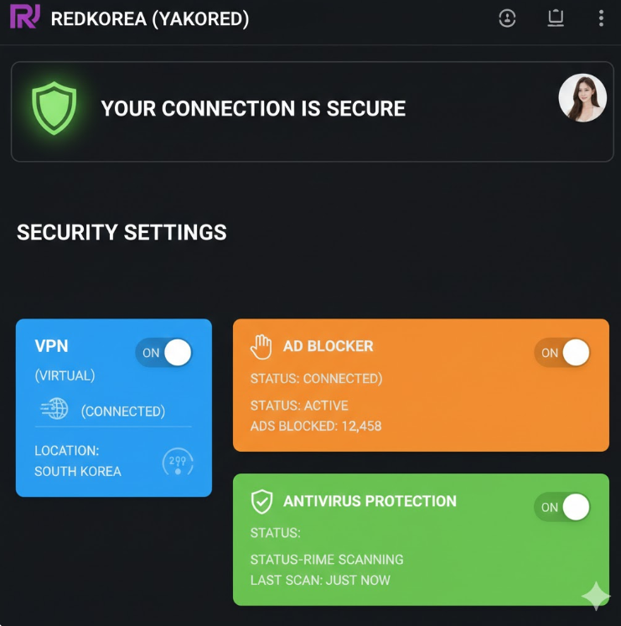621x626 pixels.
Task: Disable the Ad Blocker switch
Action: tap(562, 353)
